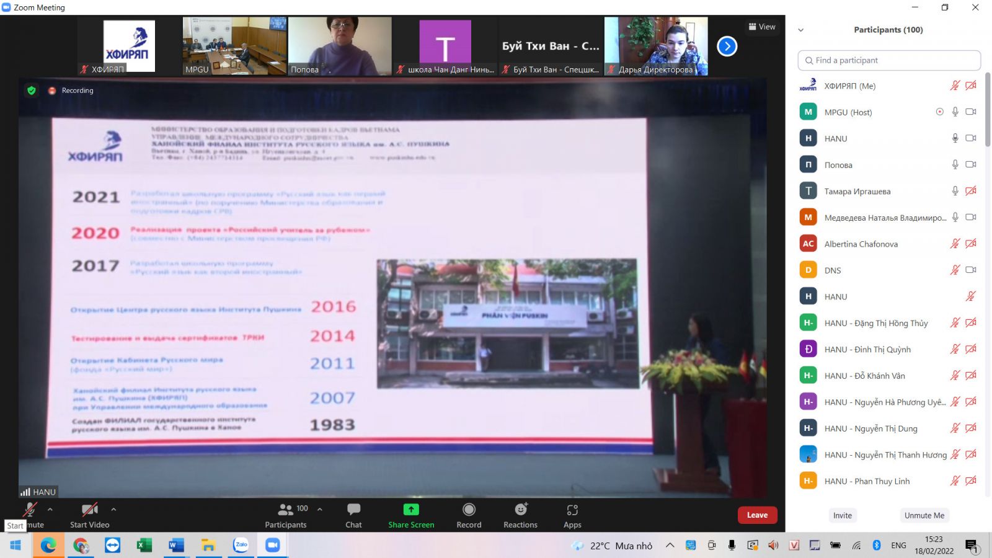Click the recording indicator on MPGU row
Image resolution: width=992 pixels, height=558 pixels.
(940, 112)
